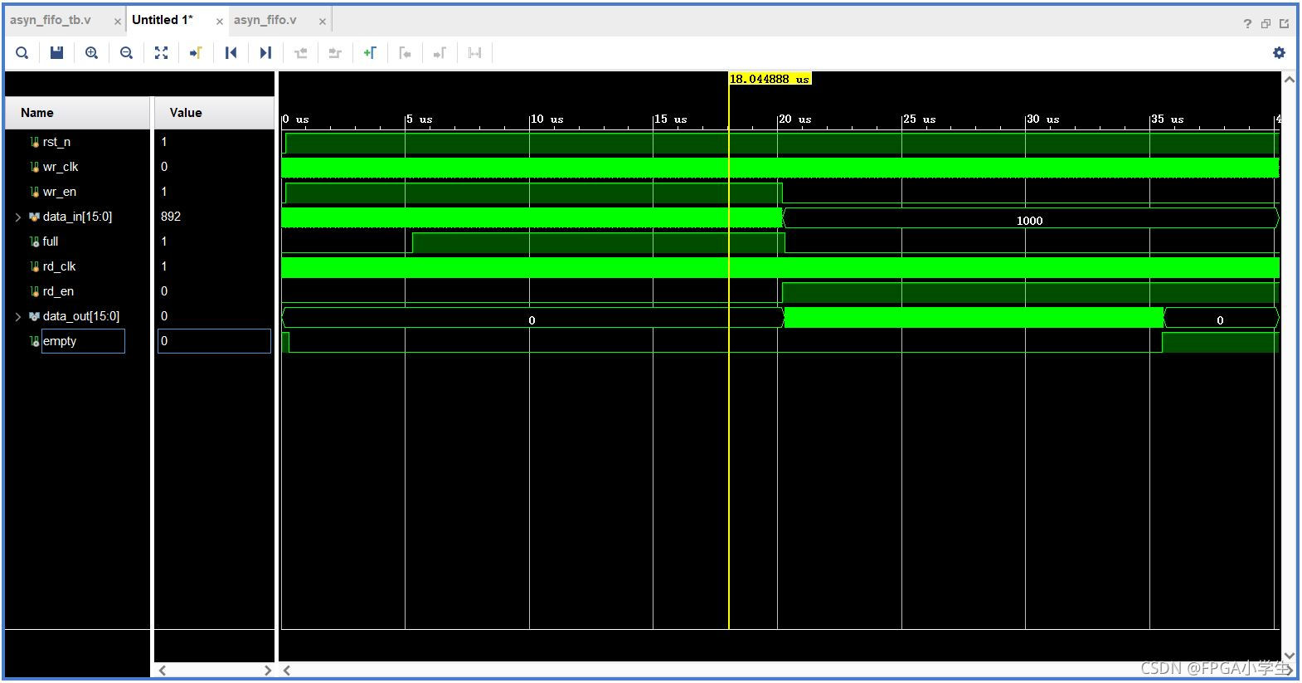Screen dimensions: 1302x683
Task: Click the previous transition icon
Action: (300, 53)
